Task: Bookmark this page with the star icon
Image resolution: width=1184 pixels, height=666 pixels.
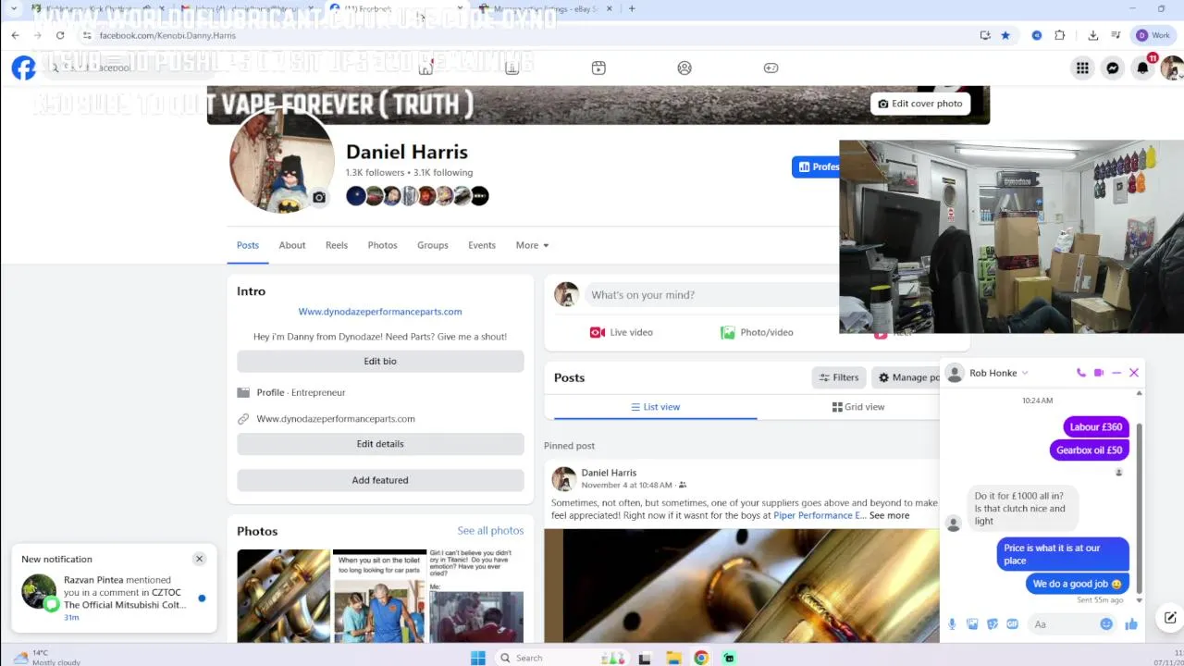Action: point(1005,35)
